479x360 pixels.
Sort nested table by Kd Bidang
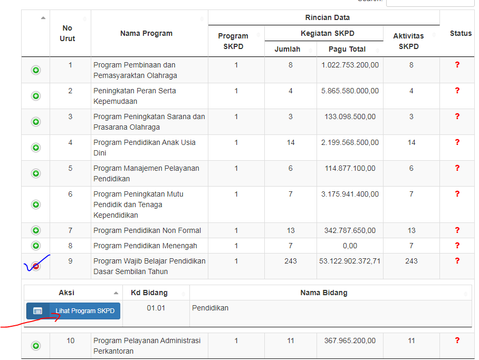click(x=156, y=293)
